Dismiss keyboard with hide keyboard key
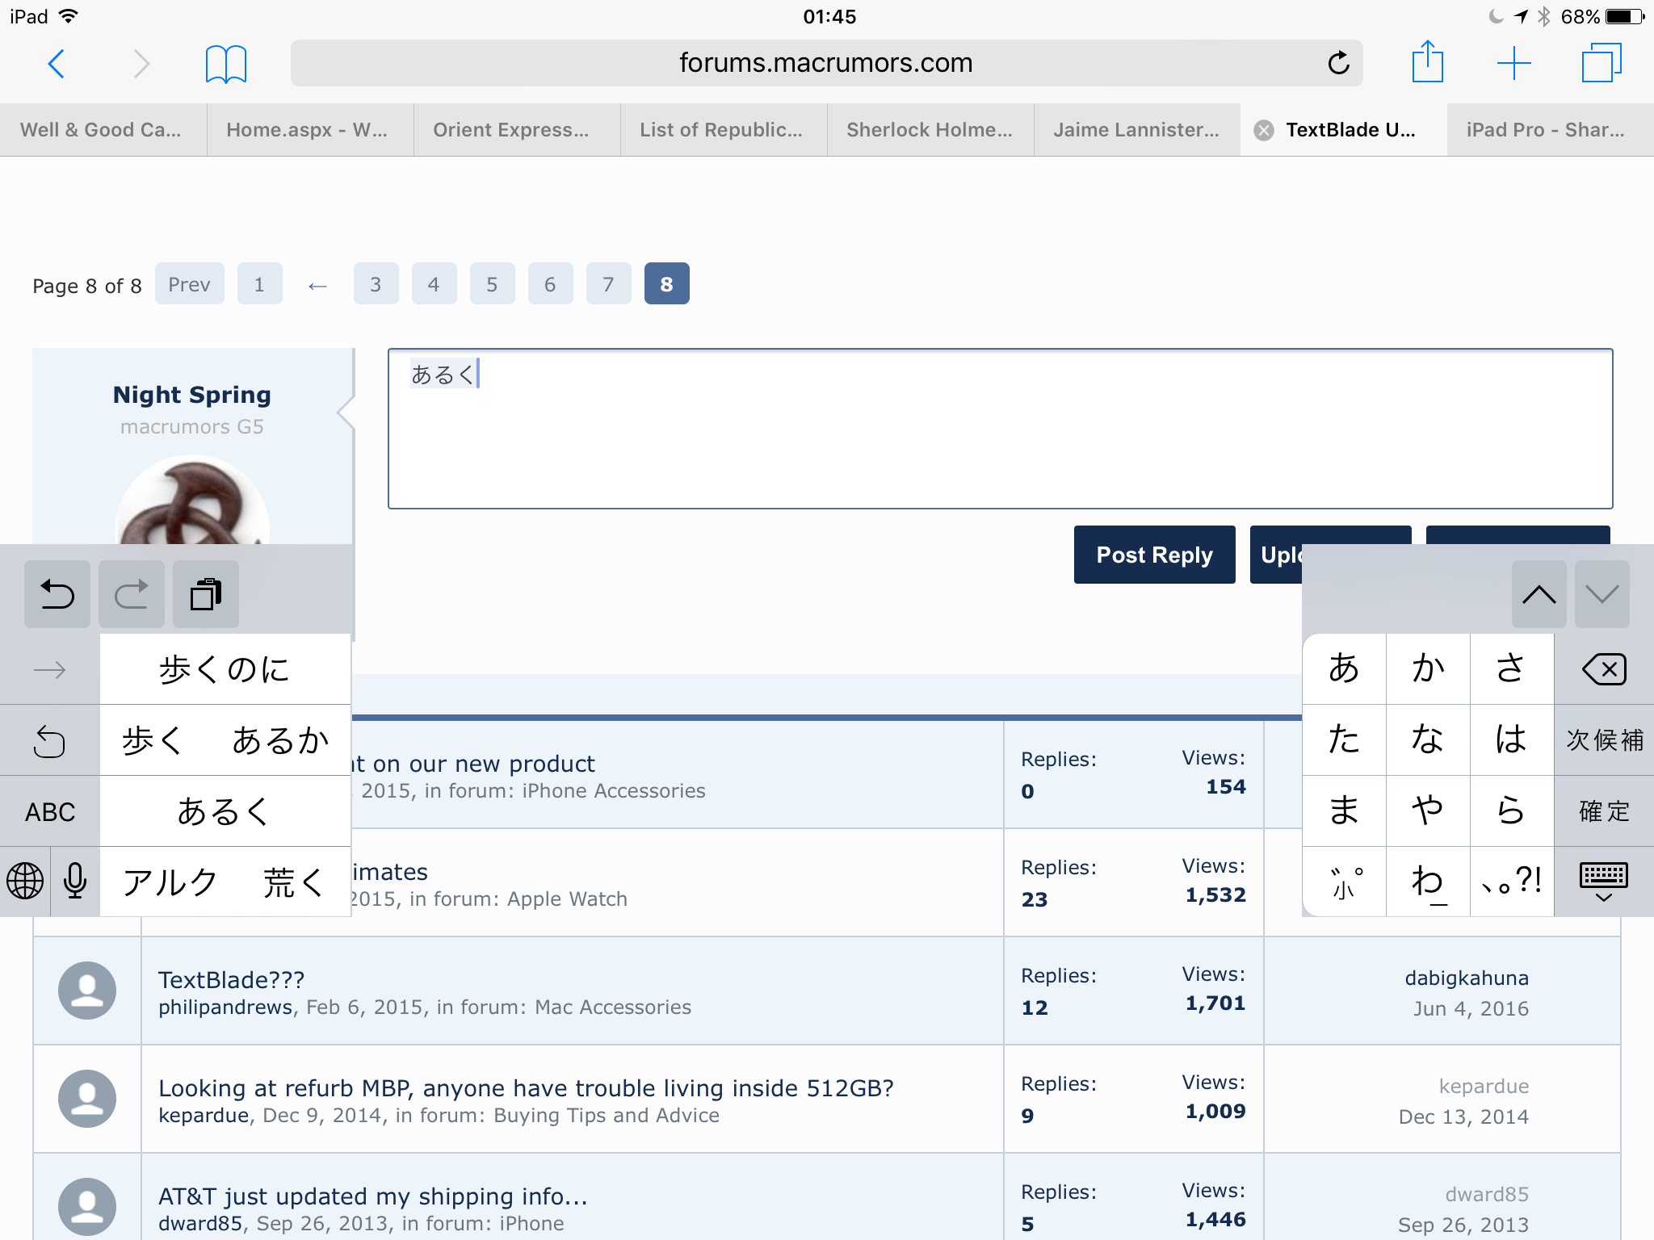 (1603, 882)
